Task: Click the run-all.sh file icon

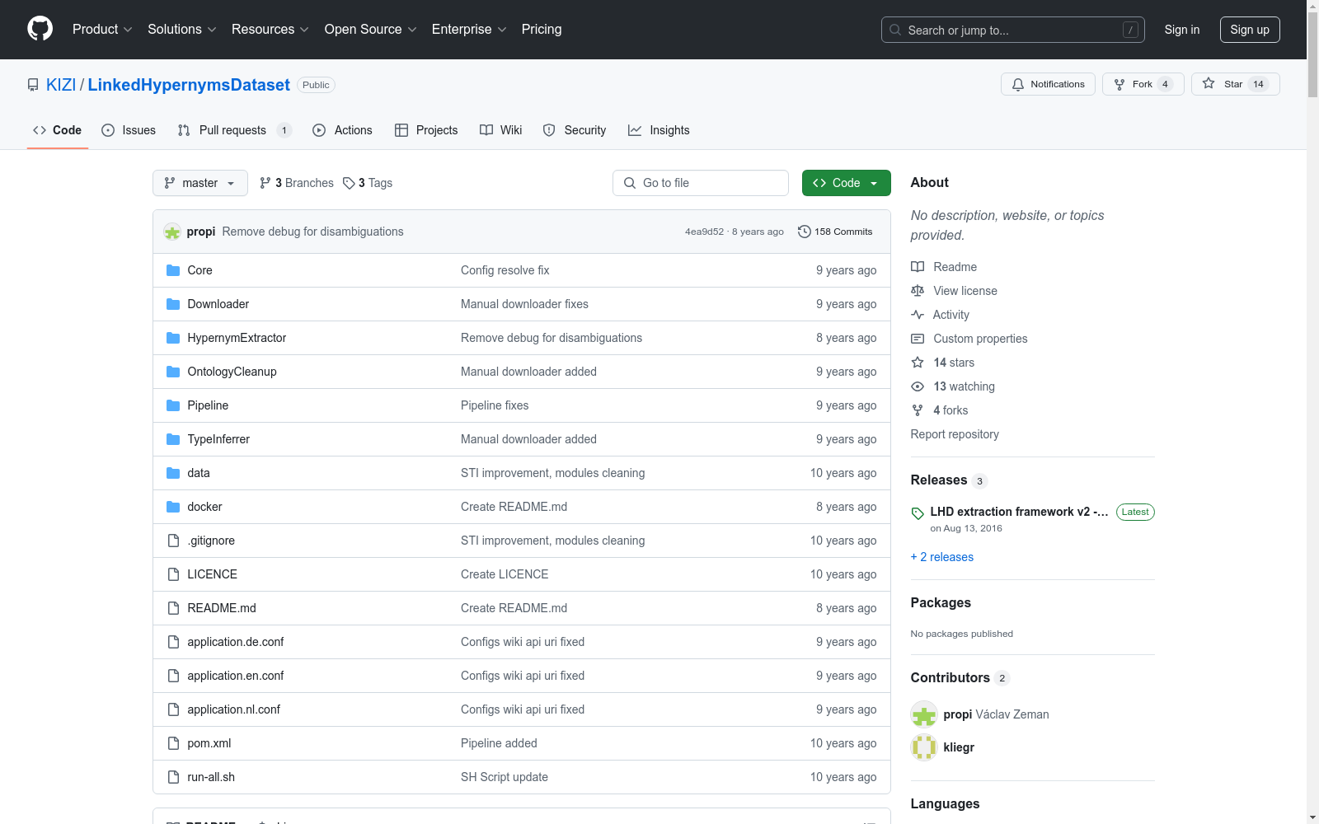Action: (x=173, y=777)
